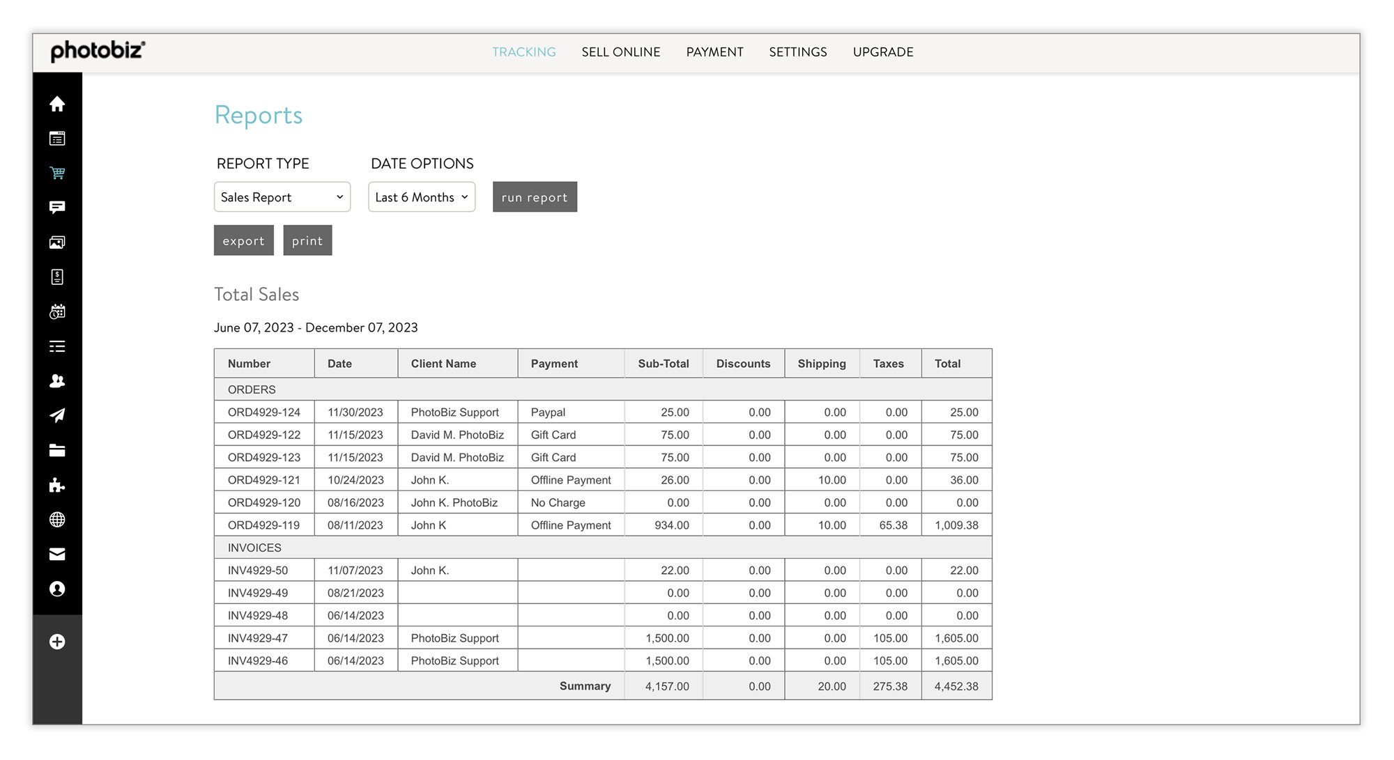Select the globe website icon
Screen dimensions: 1394x760
pos(58,520)
